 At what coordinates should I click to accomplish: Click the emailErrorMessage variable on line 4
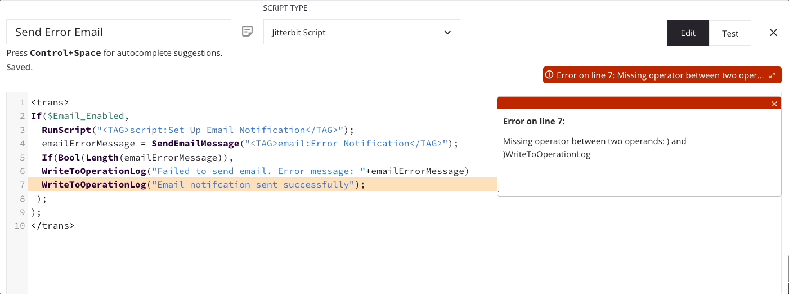pyautogui.click(x=88, y=143)
